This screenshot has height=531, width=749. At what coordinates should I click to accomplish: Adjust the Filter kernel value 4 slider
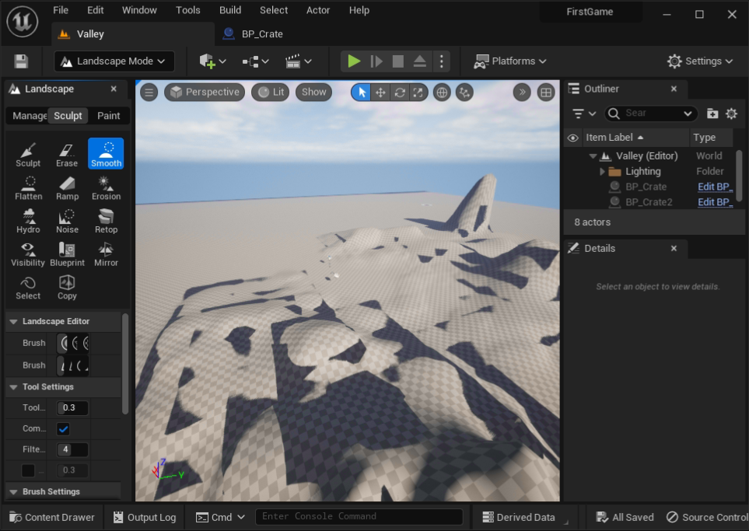72,449
